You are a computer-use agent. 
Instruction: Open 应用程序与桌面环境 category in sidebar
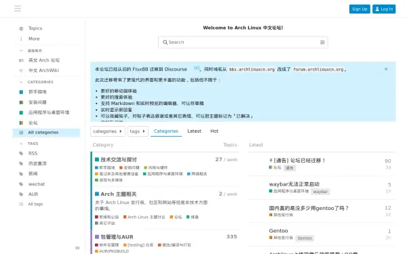[x=49, y=112]
